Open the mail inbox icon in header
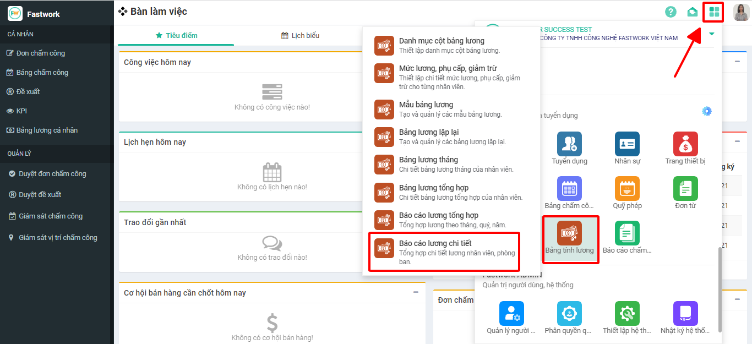The width and height of the screenshot is (752, 344). pyautogui.click(x=693, y=12)
